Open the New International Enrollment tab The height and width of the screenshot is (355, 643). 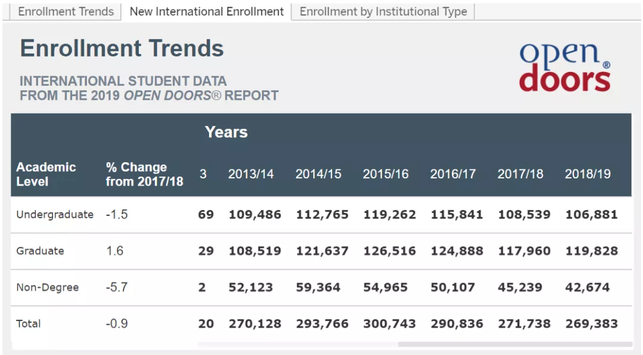(x=207, y=11)
